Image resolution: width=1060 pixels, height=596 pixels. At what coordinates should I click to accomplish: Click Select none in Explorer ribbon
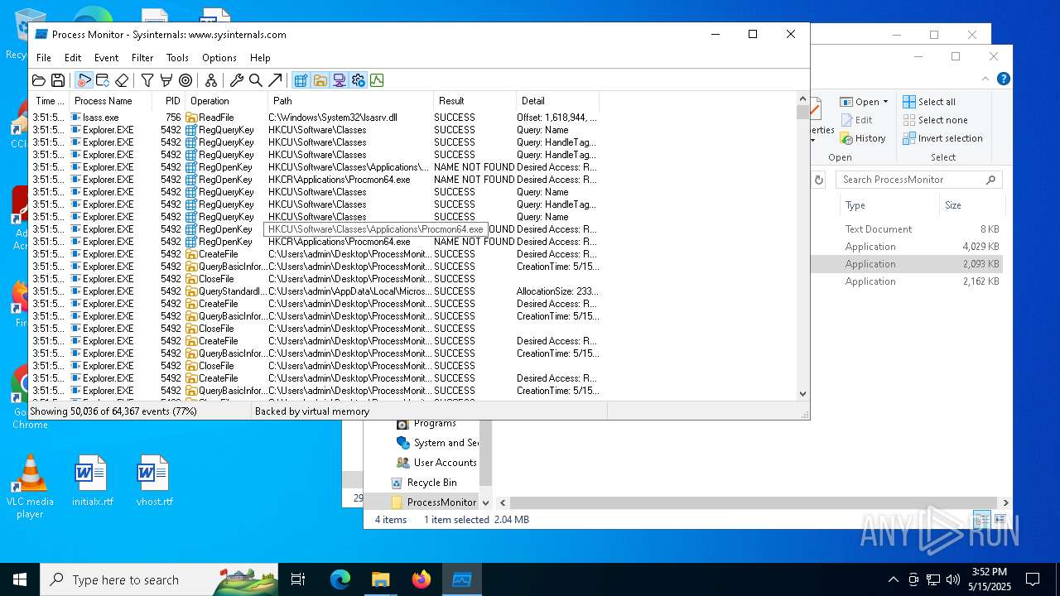click(x=935, y=120)
